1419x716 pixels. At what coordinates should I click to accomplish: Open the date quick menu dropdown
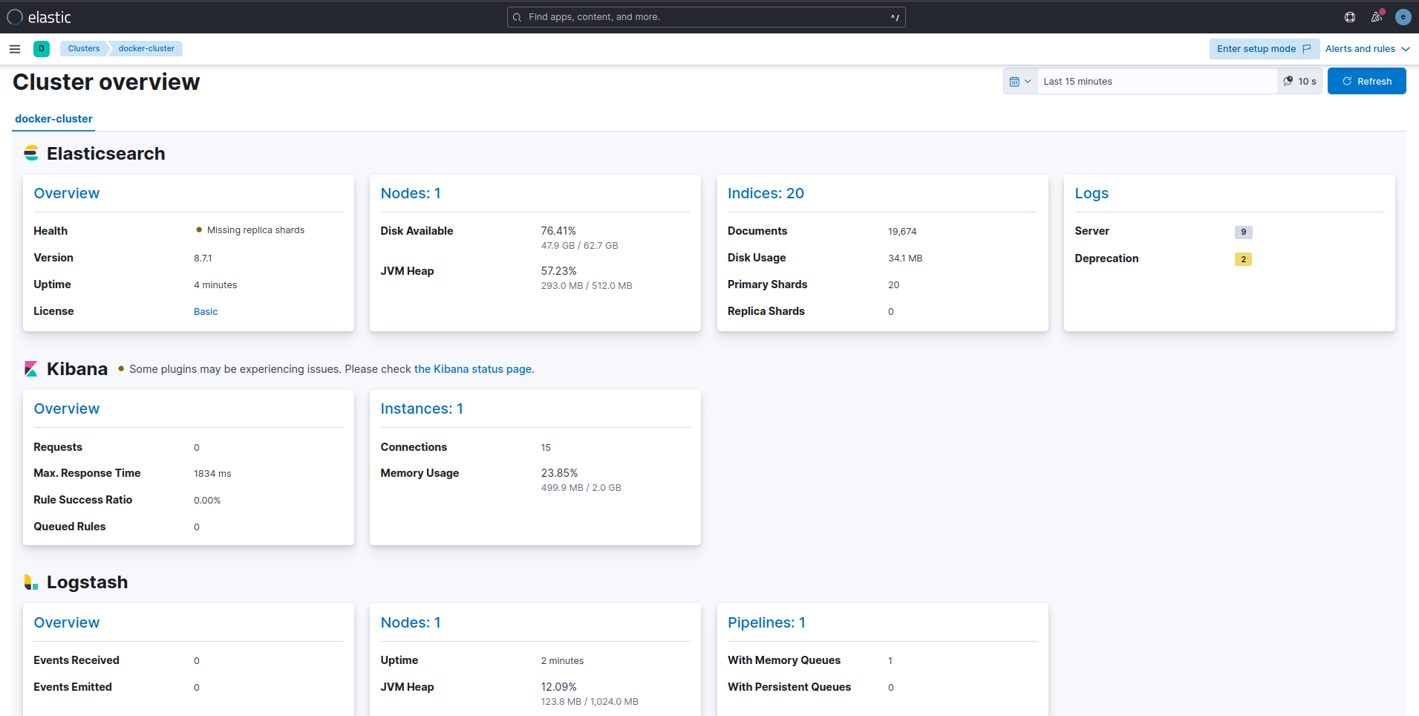tap(1020, 82)
